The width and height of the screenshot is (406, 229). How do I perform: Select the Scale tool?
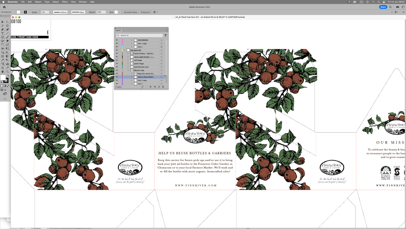(x=7, y=45)
